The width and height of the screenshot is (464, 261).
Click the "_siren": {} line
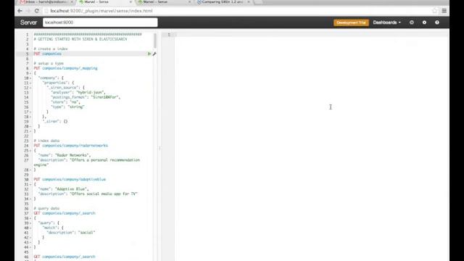tap(55, 121)
